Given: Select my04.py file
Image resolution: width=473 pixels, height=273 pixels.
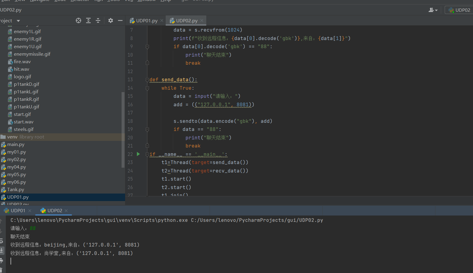Looking at the screenshot, I should pyautogui.click(x=17, y=167).
